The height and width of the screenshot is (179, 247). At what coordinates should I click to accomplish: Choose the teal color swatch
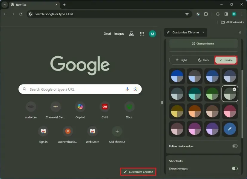(194, 94)
